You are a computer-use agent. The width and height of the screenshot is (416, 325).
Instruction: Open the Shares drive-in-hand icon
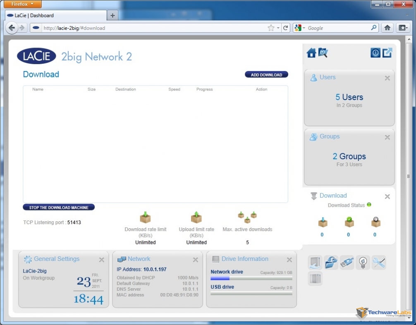315,263
